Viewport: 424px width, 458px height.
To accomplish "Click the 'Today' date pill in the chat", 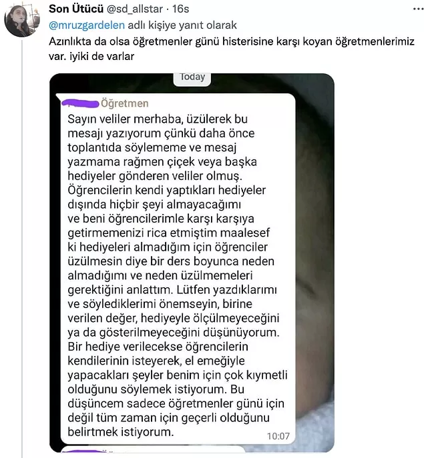I will [192, 77].
